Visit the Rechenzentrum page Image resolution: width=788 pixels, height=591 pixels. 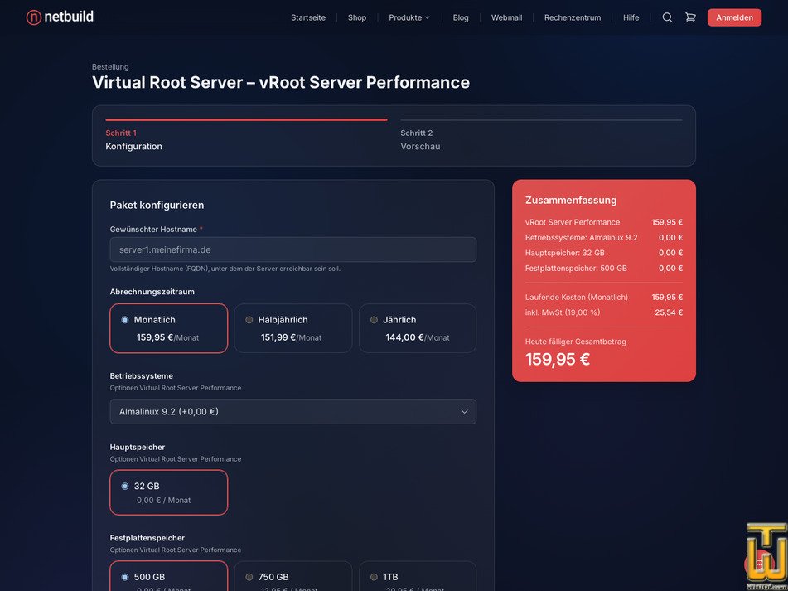coord(573,17)
